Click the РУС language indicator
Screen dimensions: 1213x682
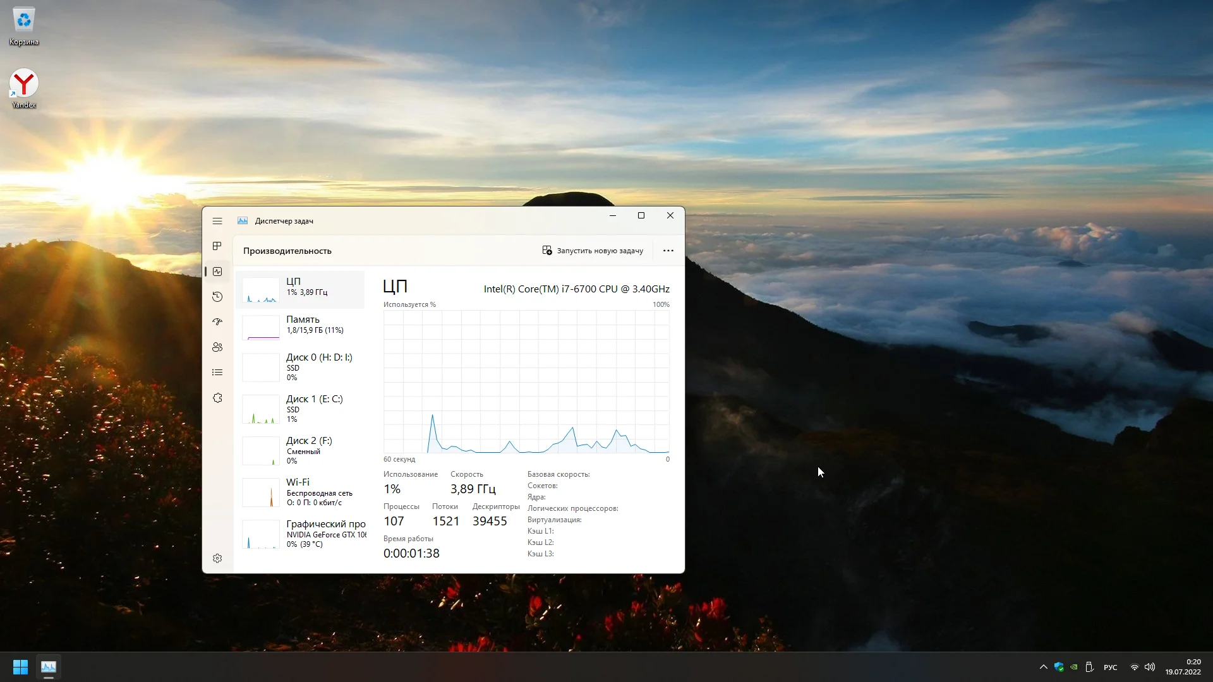[x=1110, y=667]
